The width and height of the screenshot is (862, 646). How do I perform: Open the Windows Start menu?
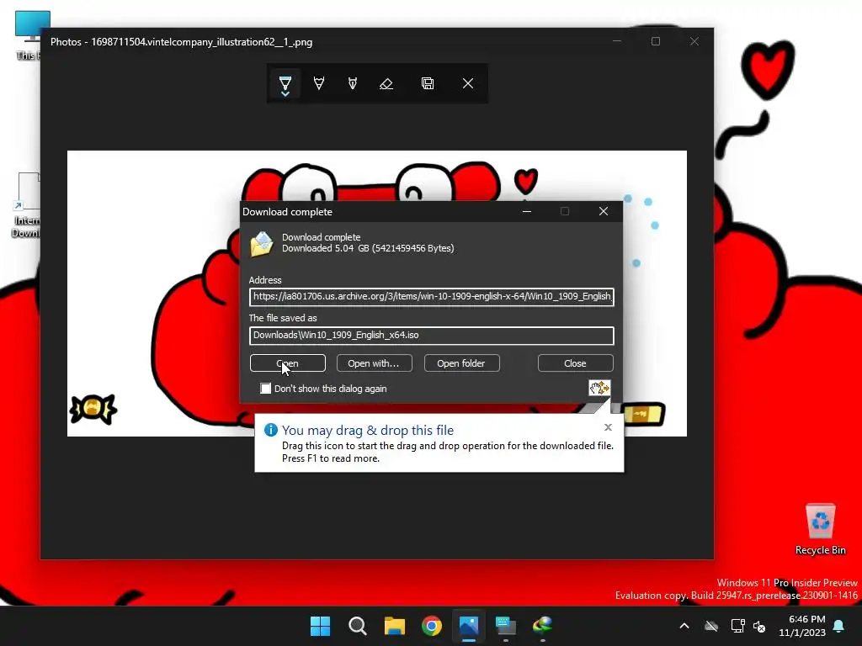[320, 626]
